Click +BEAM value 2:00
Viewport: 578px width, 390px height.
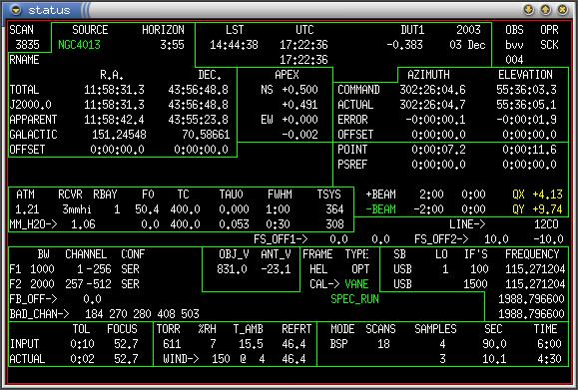431,195
